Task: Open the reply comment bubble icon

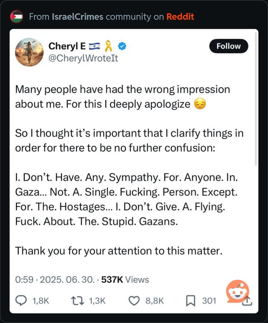Action: tap(20, 300)
